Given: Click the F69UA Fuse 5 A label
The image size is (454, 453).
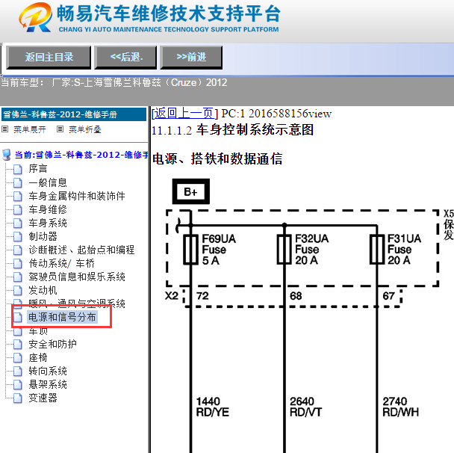Looking at the screenshot, I should tap(219, 250).
